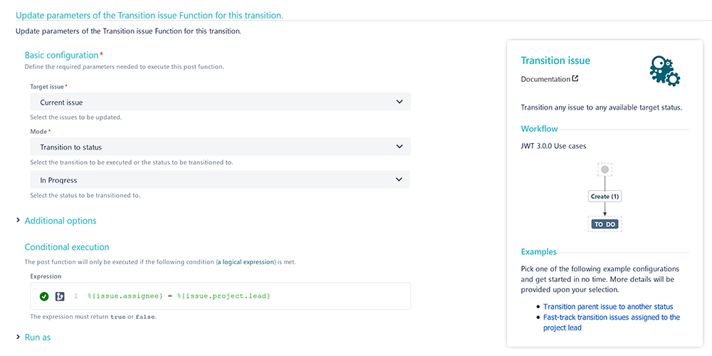Screen dimensions: 712x356
Task: Click the Create (1) transition in workflow diagram
Action: pos(604,197)
